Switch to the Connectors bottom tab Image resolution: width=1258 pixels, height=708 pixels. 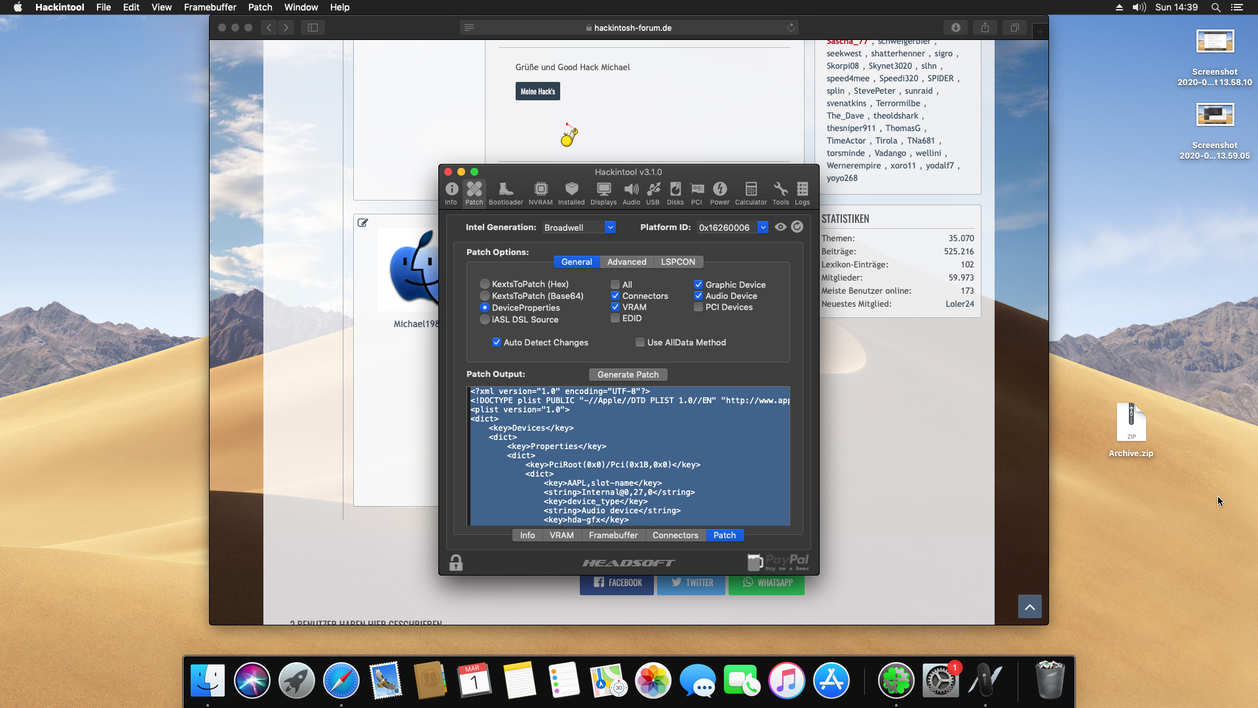pyautogui.click(x=675, y=536)
